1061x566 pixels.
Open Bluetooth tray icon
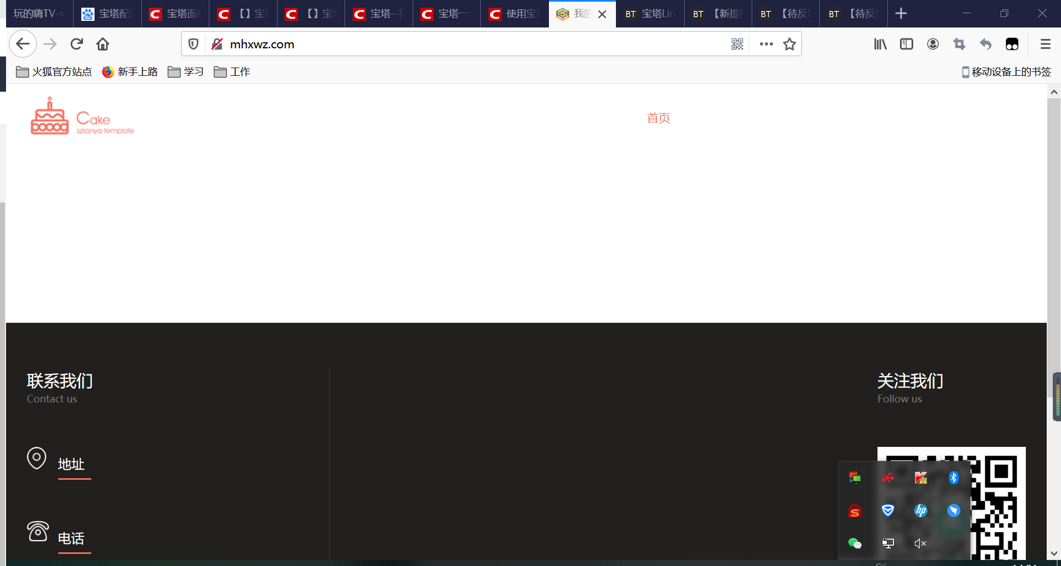[954, 478]
